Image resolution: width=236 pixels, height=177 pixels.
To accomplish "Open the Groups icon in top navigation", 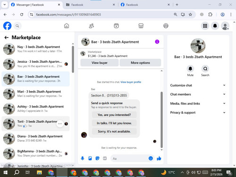I will [166, 26].
